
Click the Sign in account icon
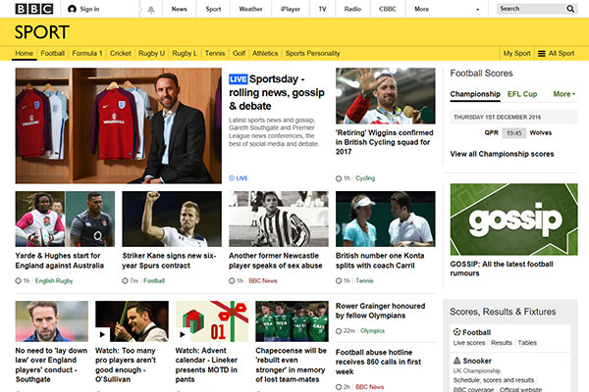tap(72, 9)
